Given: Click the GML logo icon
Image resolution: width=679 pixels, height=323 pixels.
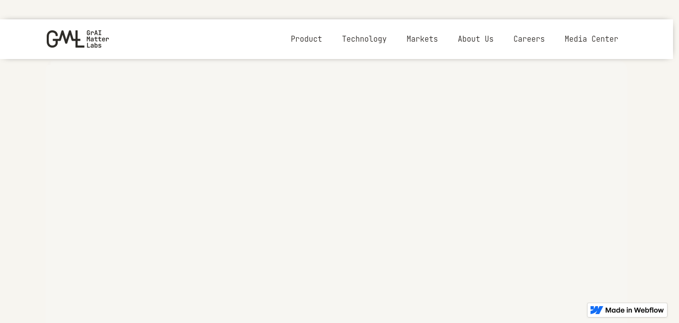Looking at the screenshot, I should [65, 39].
